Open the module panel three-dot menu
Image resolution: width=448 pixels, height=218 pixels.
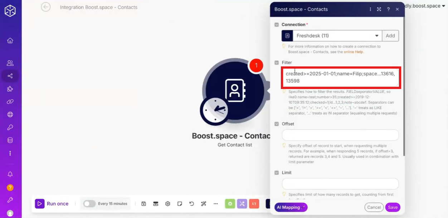pyautogui.click(x=370, y=9)
